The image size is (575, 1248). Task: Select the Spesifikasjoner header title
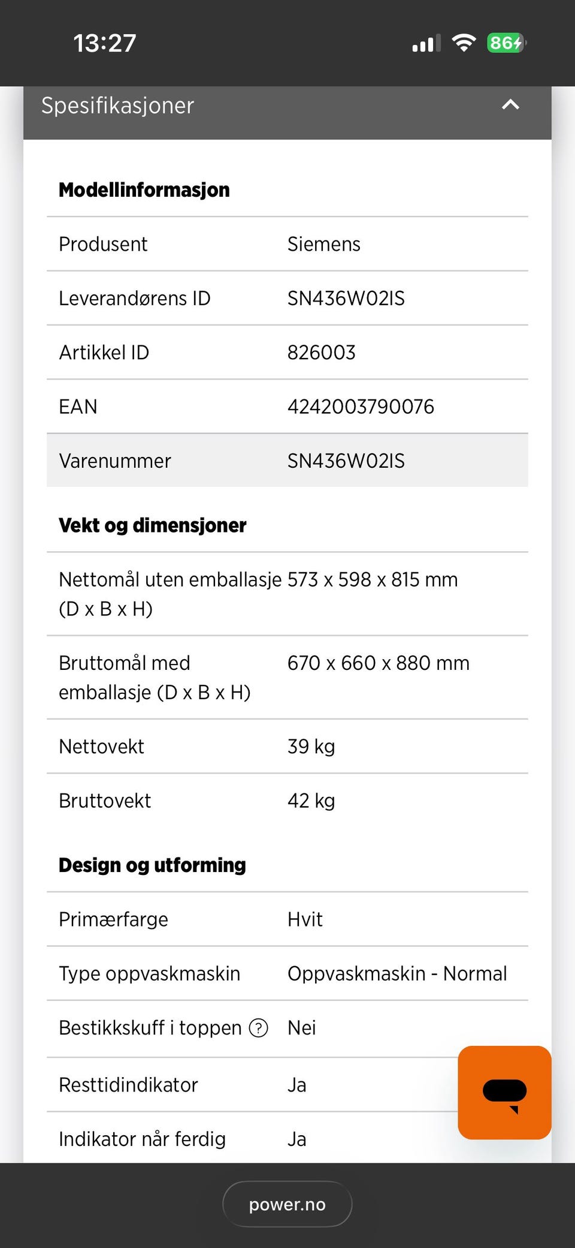point(117,106)
